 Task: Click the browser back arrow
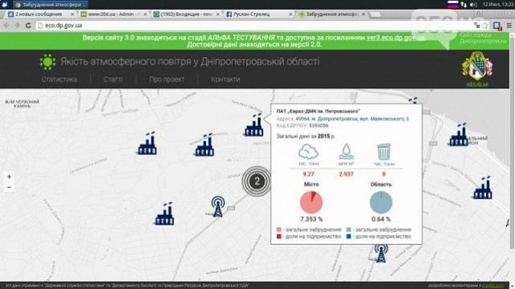click(x=6, y=26)
